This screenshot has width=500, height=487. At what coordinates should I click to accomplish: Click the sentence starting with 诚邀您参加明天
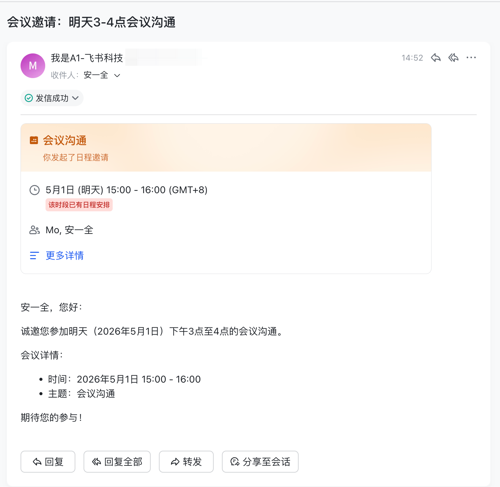pos(152,332)
